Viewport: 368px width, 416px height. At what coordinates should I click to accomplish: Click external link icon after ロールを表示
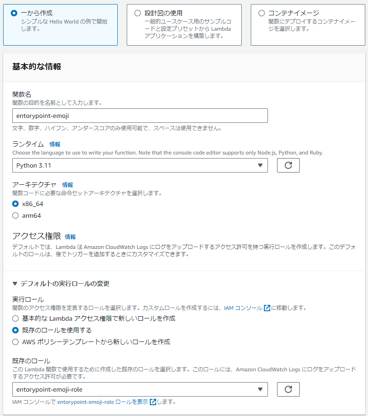click(153, 402)
